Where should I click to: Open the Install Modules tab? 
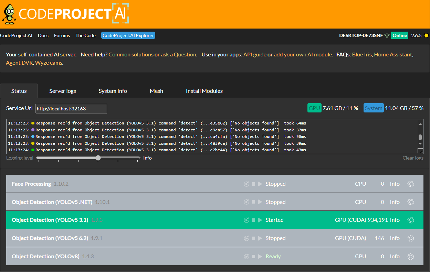[204, 91]
